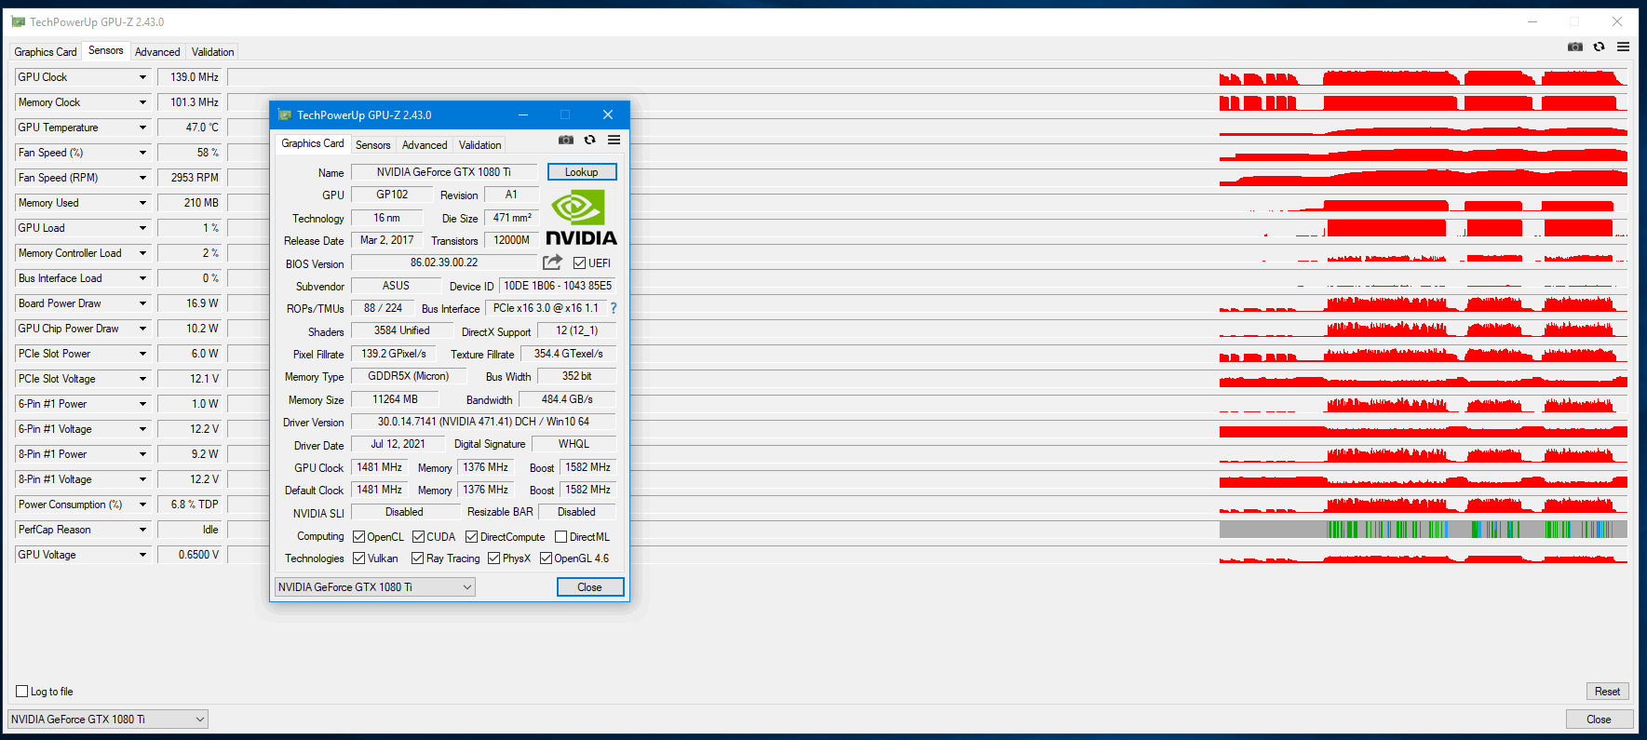The height and width of the screenshot is (740, 1647).
Task: Switch to Advanced tab in front window
Action: click(x=425, y=145)
